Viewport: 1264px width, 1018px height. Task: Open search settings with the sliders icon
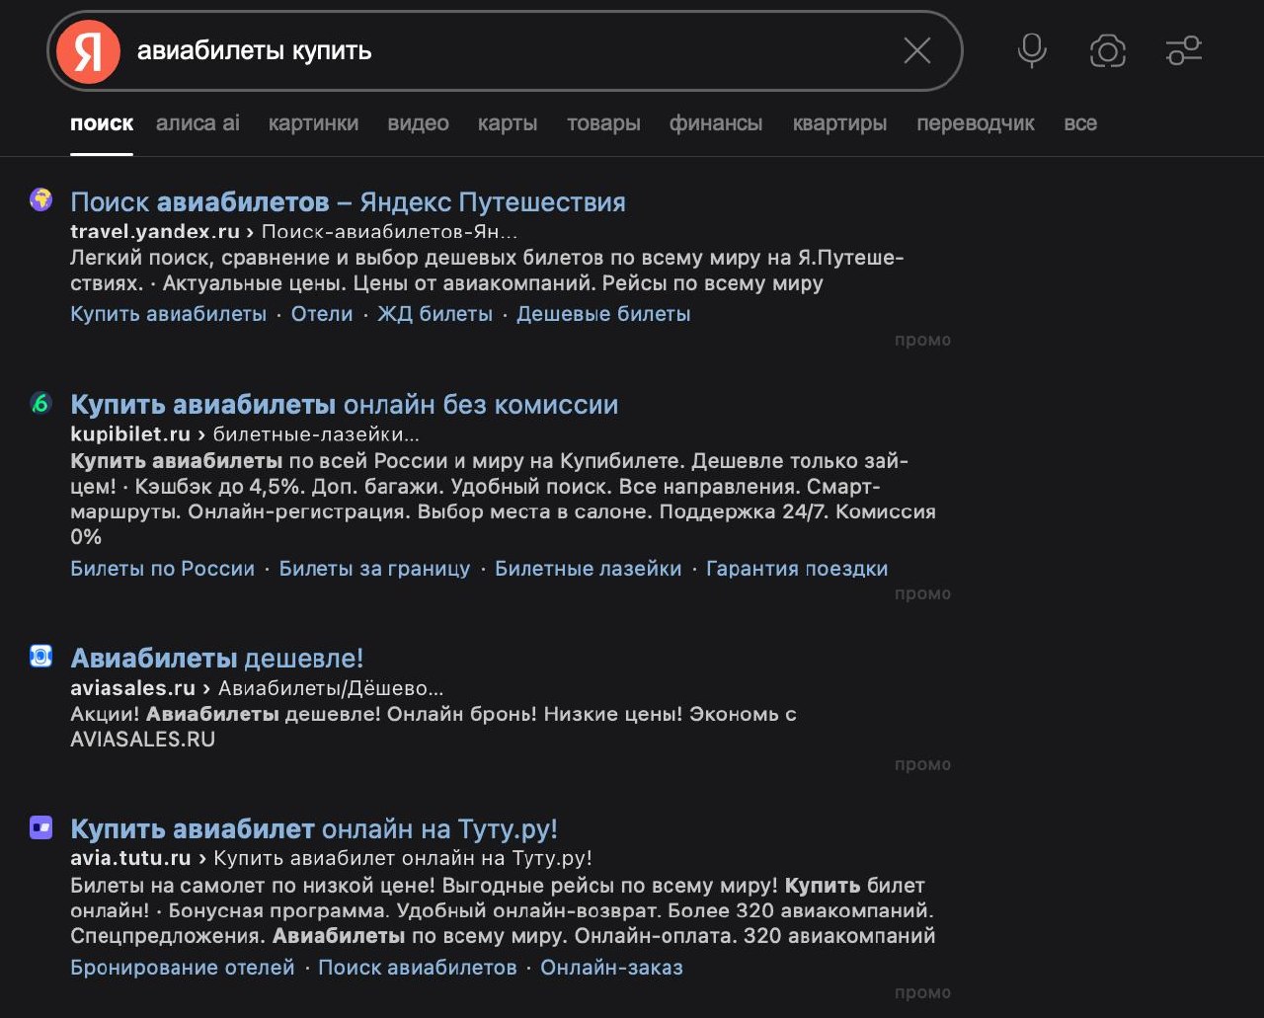[x=1184, y=50]
